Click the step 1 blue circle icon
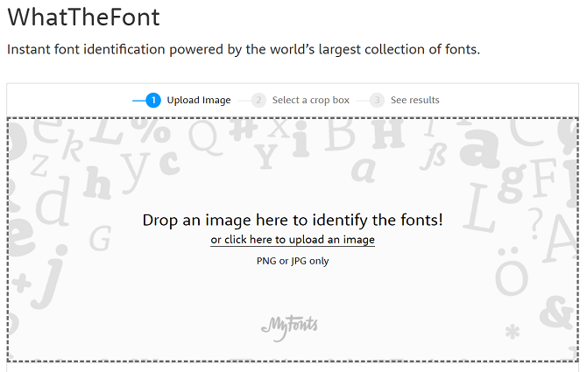The image size is (587, 372). click(x=153, y=100)
